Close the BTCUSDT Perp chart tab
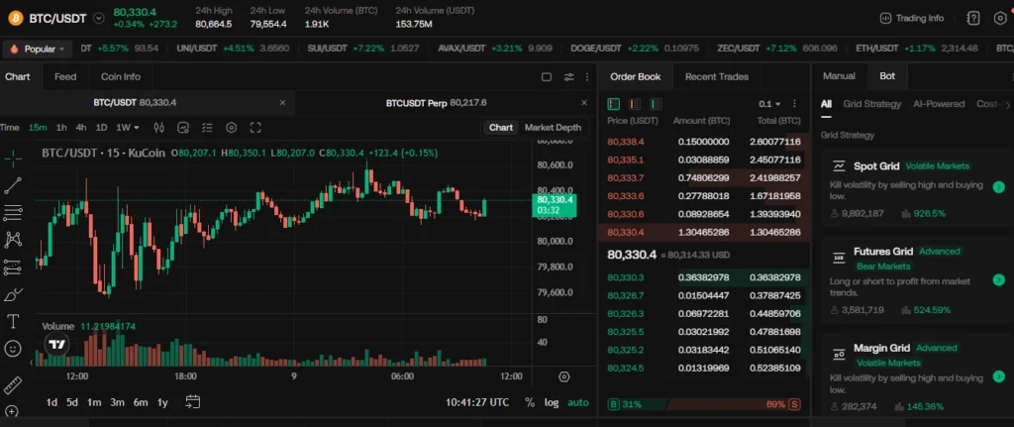The height and width of the screenshot is (427, 1014). (584, 102)
